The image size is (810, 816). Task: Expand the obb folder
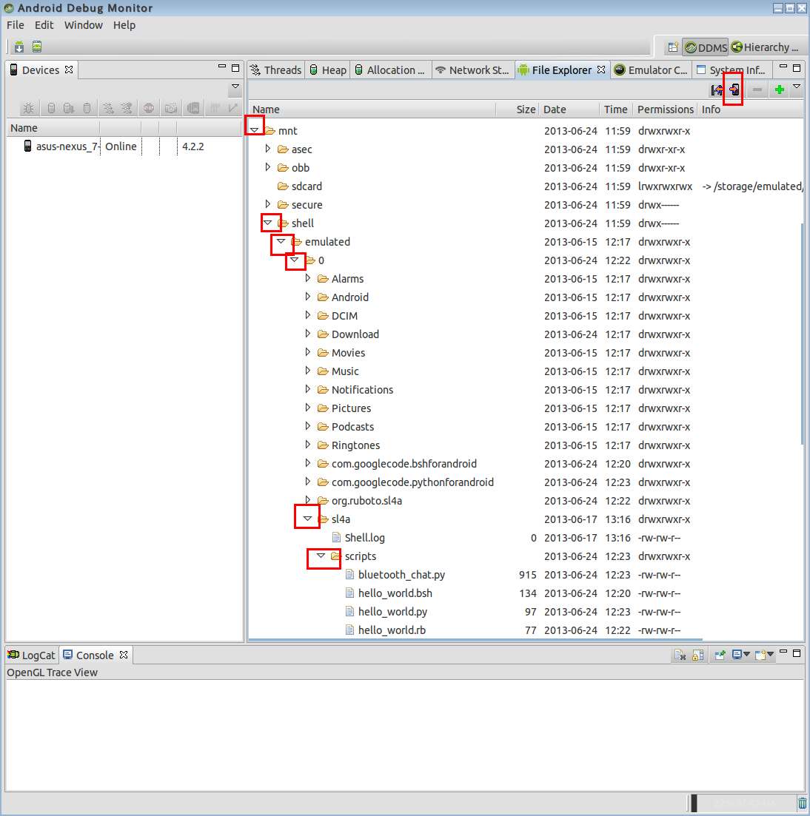(x=268, y=168)
